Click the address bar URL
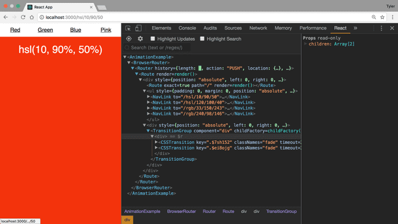Image resolution: width=398 pixels, height=224 pixels. tap(74, 17)
